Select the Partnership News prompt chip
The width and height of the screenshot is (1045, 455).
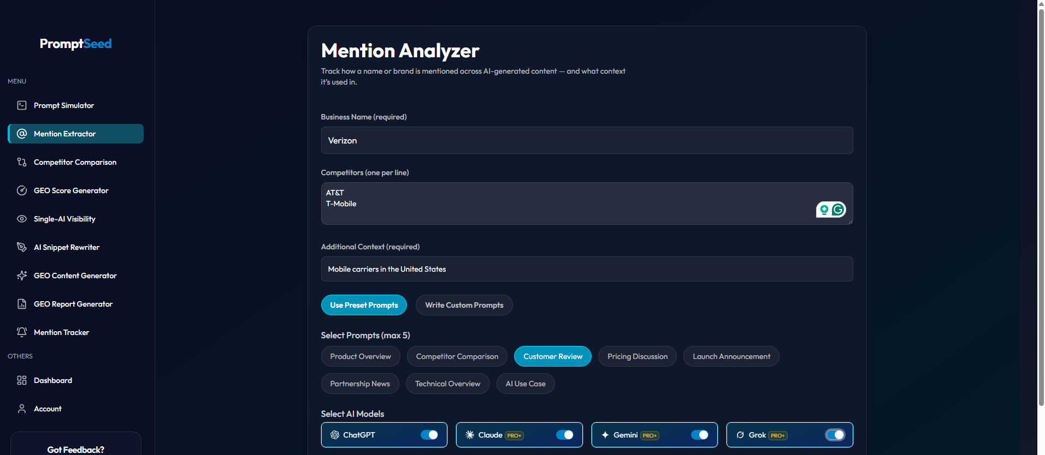(x=360, y=384)
